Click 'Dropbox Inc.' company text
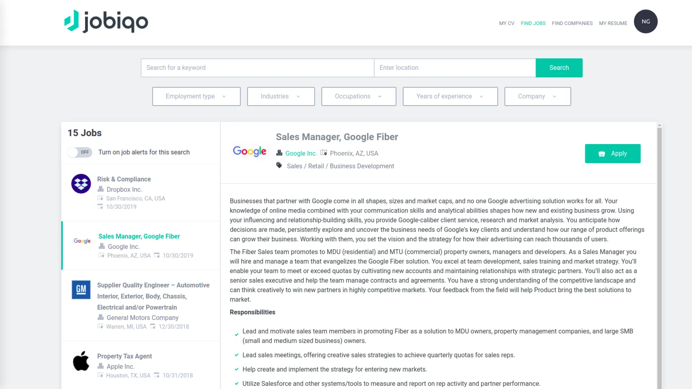Image resolution: width=692 pixels, height=389 pixels. [x=124, y=189]
